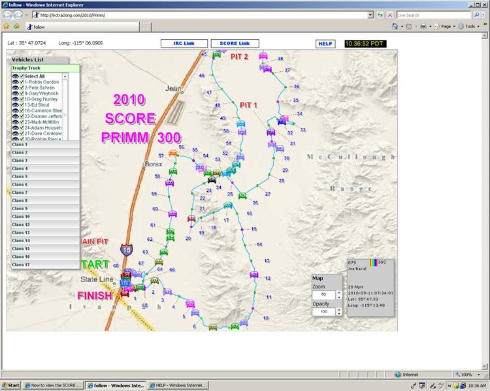Toggle visibility eye for 1-Robby Gordon
Viewport: 490px width, 391px height.
[x=15, y=82]
